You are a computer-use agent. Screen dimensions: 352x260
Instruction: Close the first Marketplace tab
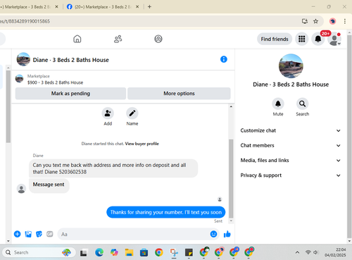(x=56, y=7)
